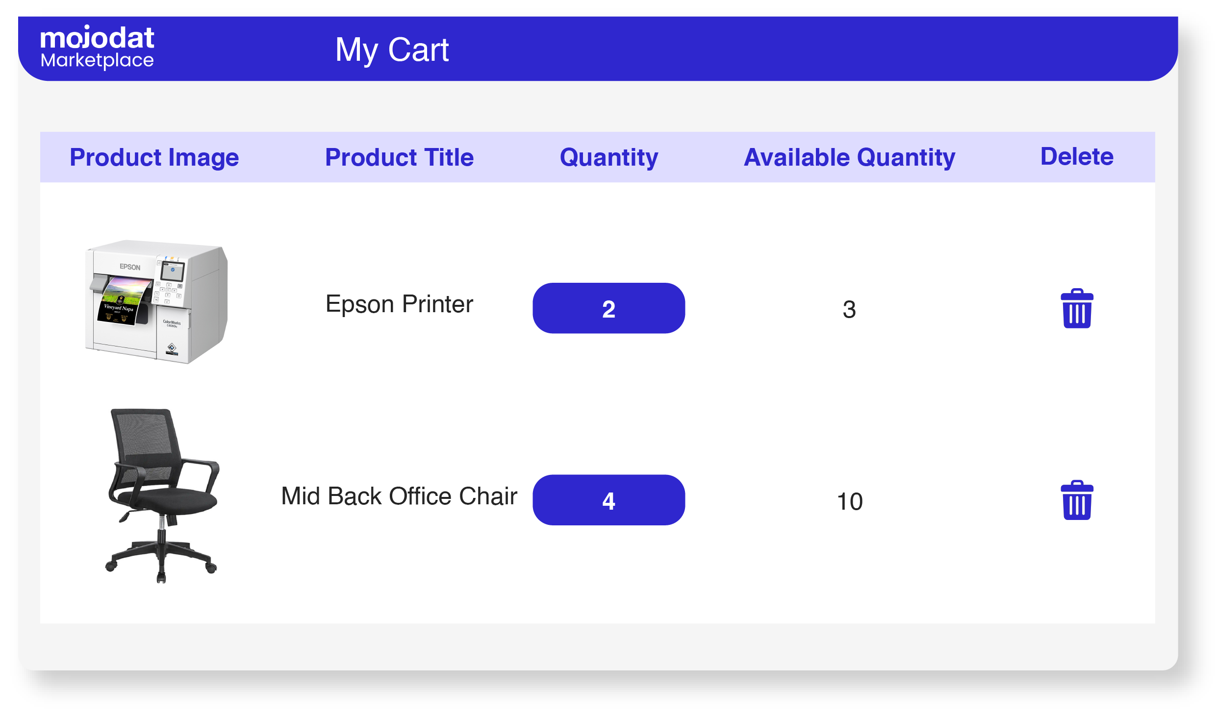The height and width of the screenshot is (716, 1216).
Task: Click the Available Quantity column header
Action: [849, 157]
